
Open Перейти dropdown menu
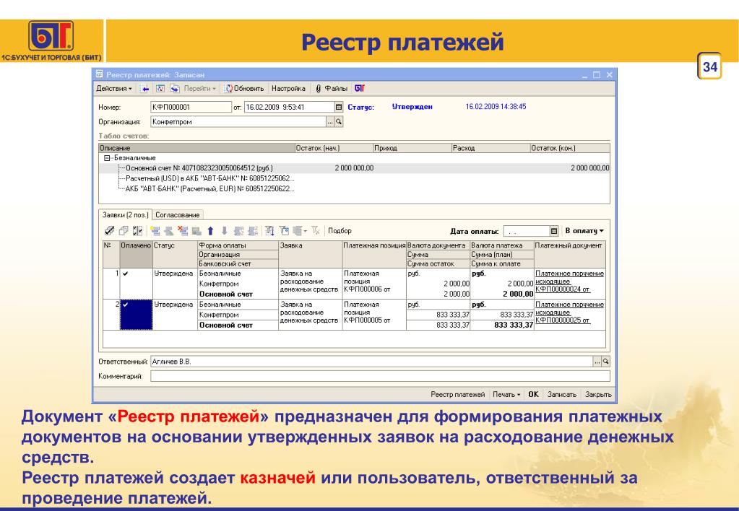(200, 89)
